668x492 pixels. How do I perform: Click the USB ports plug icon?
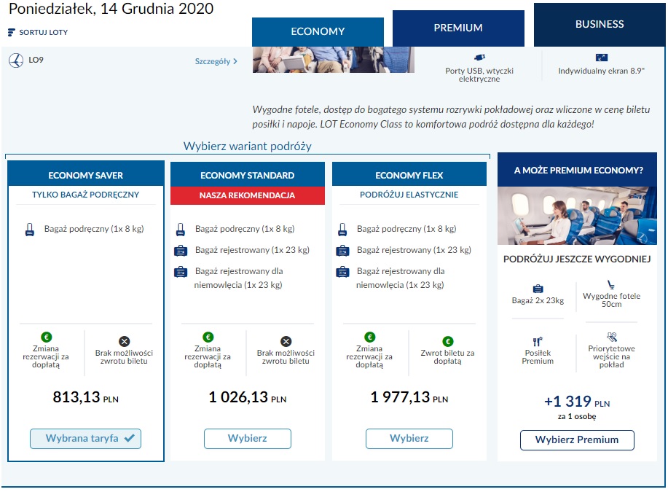(479, 58)
